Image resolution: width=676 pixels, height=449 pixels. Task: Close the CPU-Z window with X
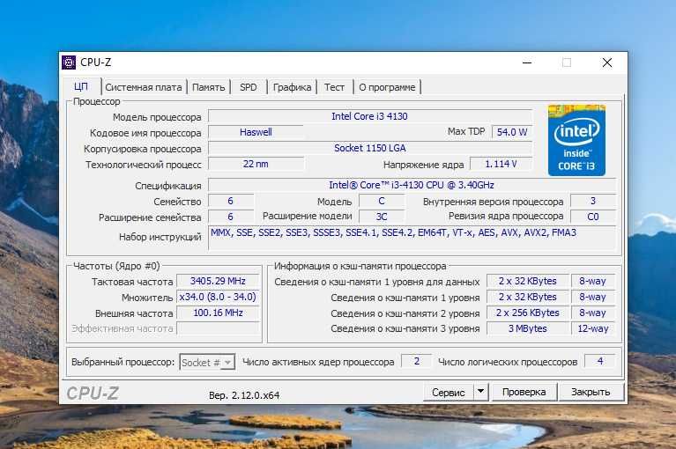607,63
